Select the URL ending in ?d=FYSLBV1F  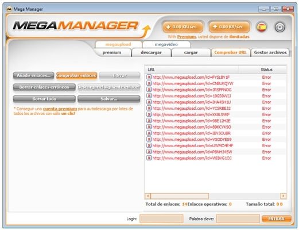(x=191, y=77)
